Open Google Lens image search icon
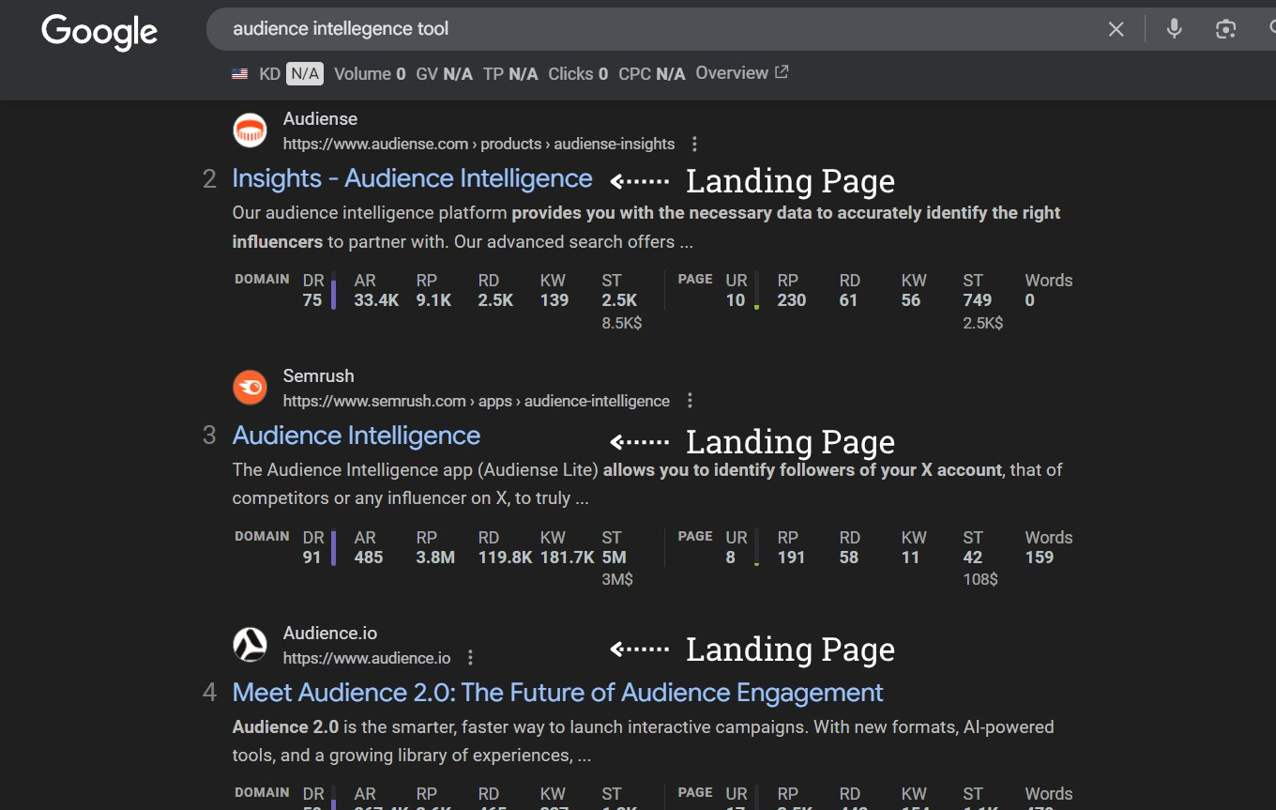Screen dimensions: 1276x810 [x=1225, y=29]
